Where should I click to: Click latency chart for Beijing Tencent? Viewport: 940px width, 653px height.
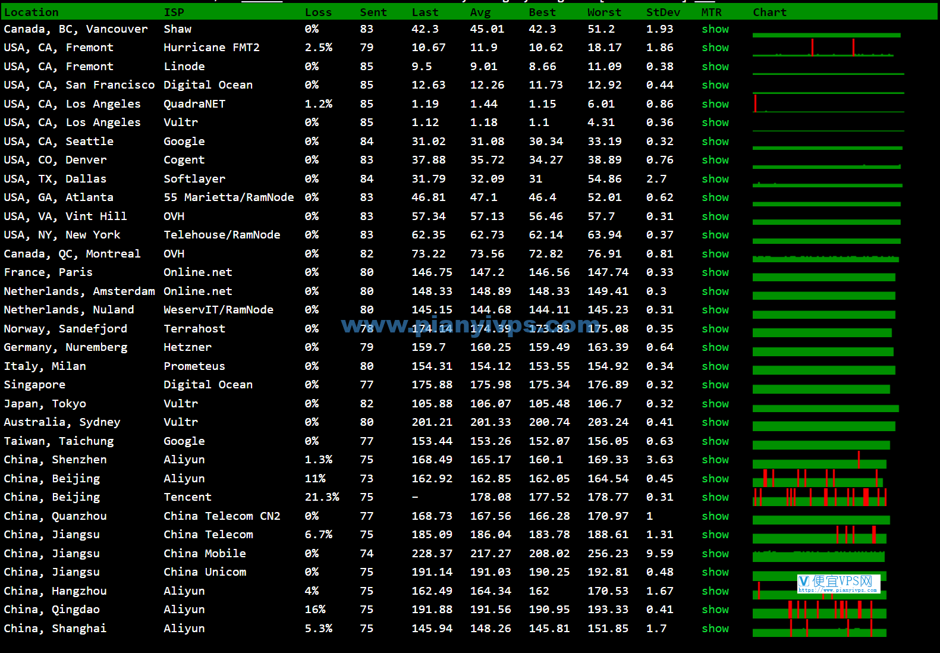click(x=820, y=497)
